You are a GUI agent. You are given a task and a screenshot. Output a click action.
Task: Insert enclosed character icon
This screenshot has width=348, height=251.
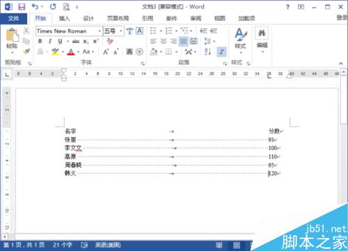[x=139, y=51]
